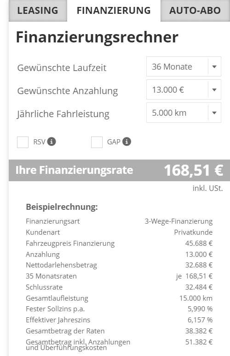Open the 36 Monate selection field
The height and width of the screenshot is (356, 230).
click(x=184, y=66)
